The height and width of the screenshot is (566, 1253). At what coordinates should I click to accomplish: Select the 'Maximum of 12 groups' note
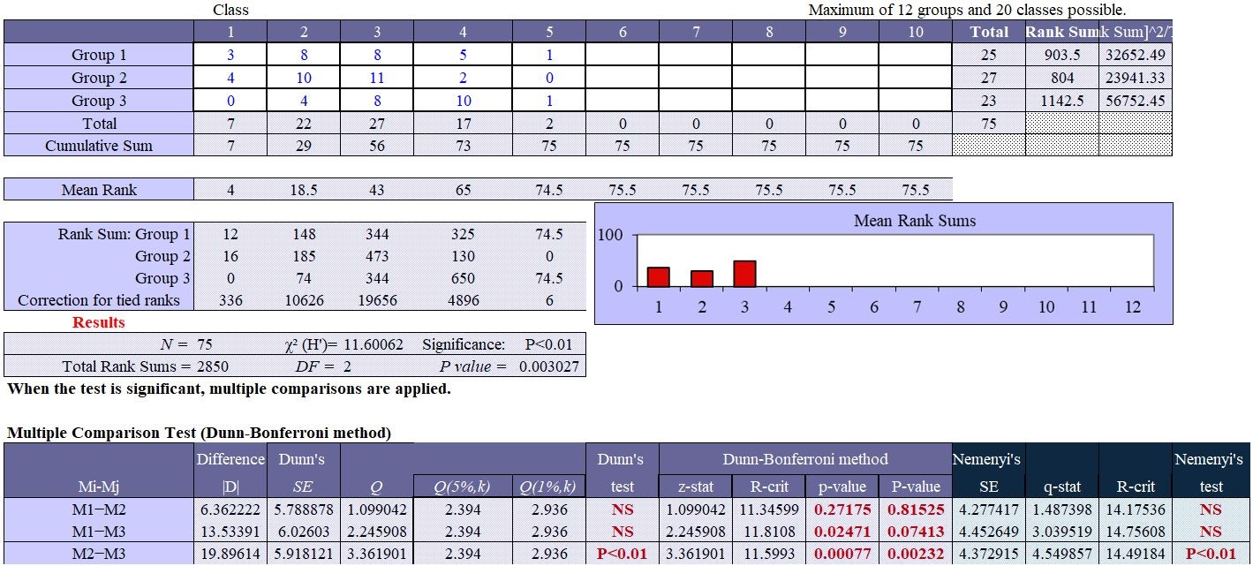point(967,10)
